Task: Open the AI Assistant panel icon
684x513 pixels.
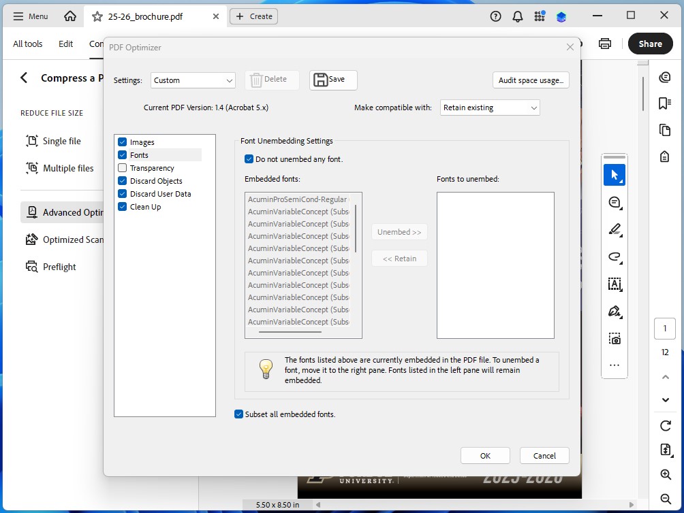Action: point(665,78)
